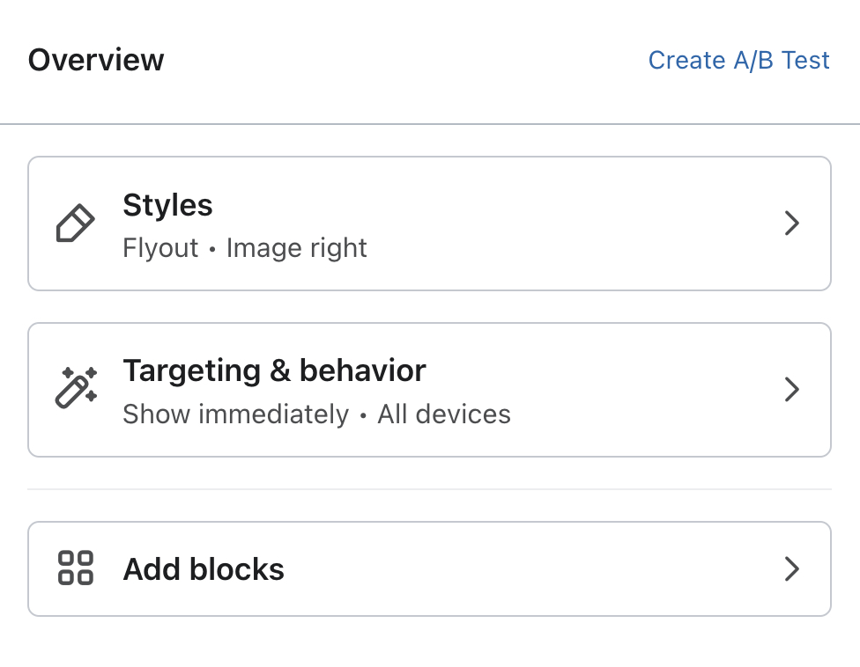
Task: Open the Styles settings card
Action: [x=430, y=223]
